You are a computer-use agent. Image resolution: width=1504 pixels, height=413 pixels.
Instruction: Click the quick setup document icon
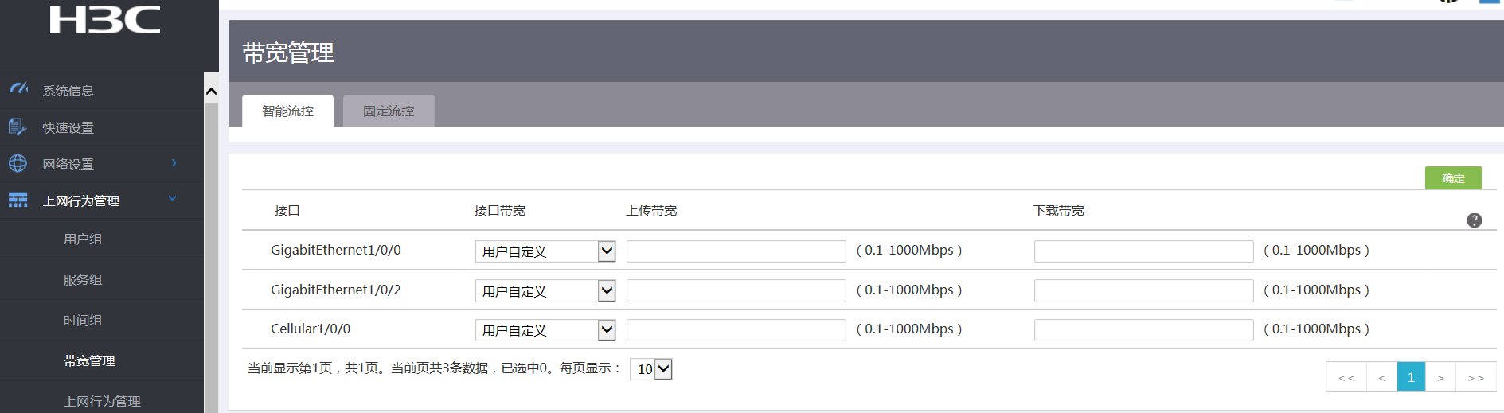[x=18, y=127]
